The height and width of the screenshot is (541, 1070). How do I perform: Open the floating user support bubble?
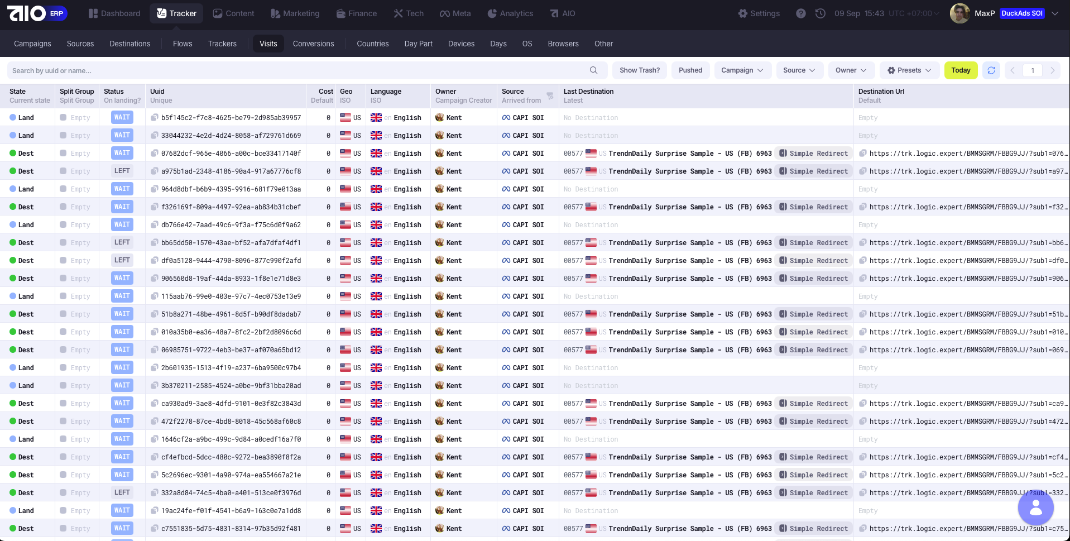[x=1036, y=508]
